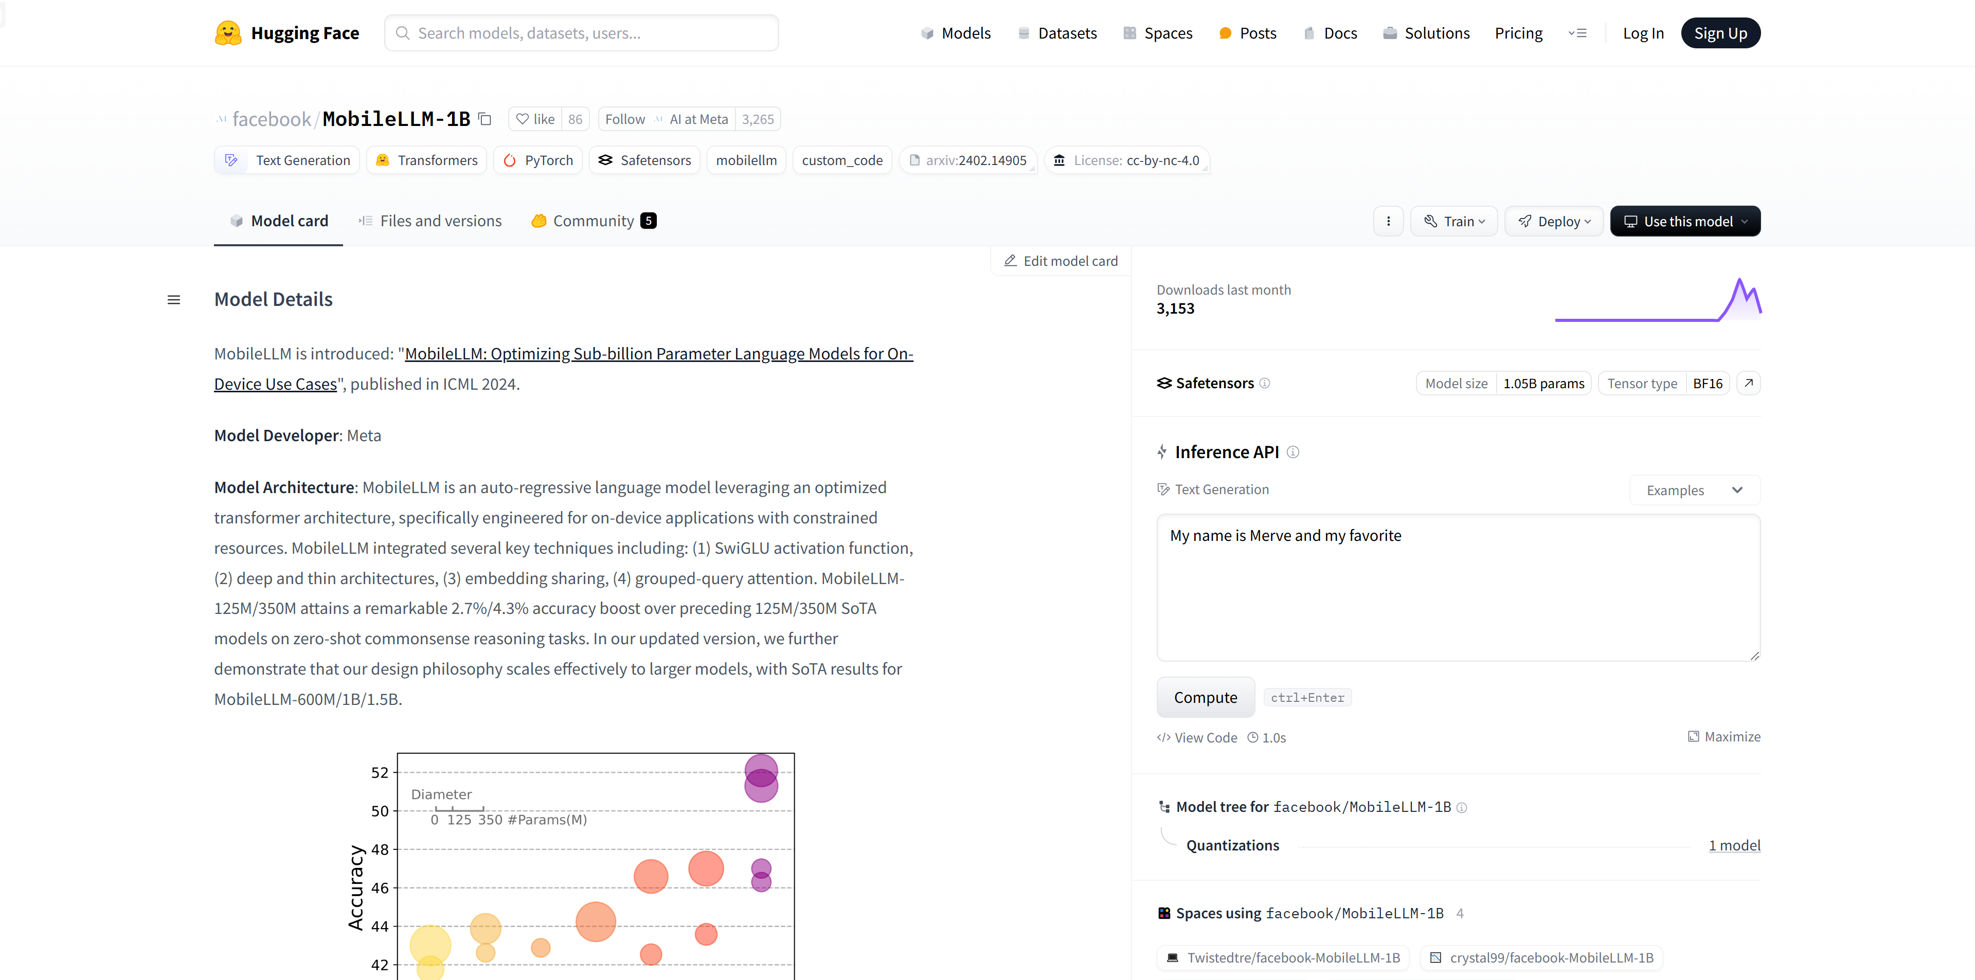Screen dimensions: 1975x980
Task: Click the PyTorch tag
Action: (x=537, y=160)
